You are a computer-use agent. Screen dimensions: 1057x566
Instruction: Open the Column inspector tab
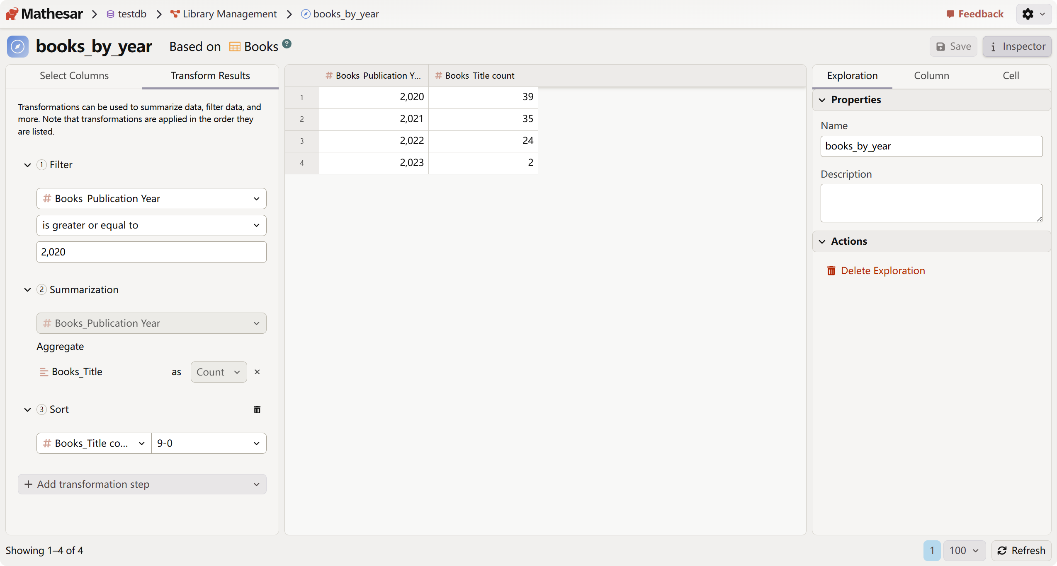click(x=931, y=76)
